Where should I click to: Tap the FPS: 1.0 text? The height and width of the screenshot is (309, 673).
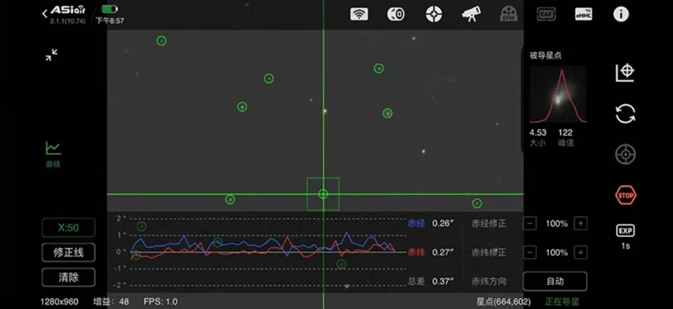pyautogui.click(x=160, y=302)
